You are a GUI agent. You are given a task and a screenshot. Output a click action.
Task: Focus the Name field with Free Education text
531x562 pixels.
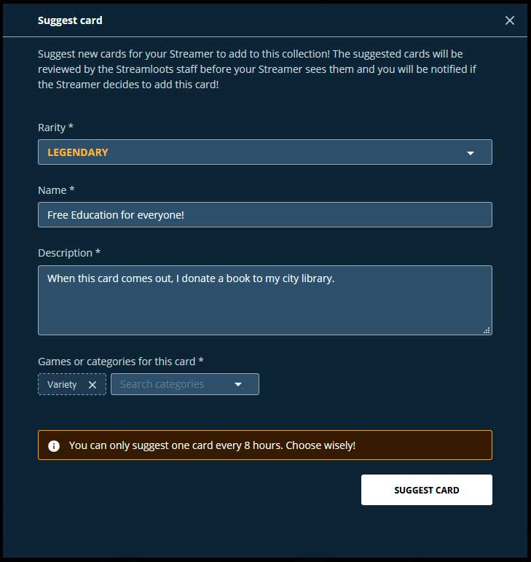tap(265, 215)
